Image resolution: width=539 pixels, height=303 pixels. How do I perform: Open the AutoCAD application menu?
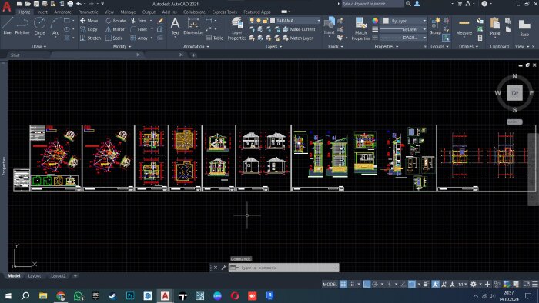(6, 6)
